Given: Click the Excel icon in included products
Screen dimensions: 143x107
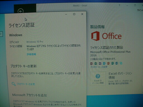Looking at the screenshot, I should coord(96,64).
